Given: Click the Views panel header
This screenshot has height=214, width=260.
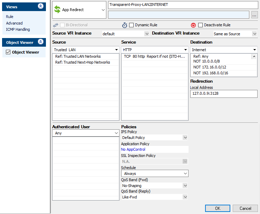Looking at the screenshot, I should coord(24,7).
